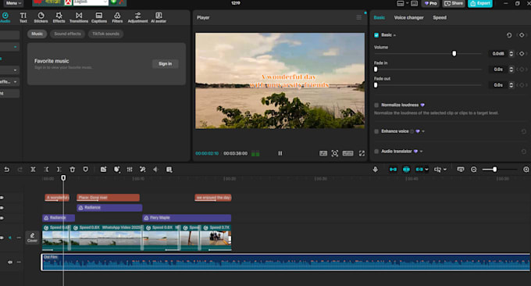The width and height of the screenshot is (531, 286).
Task: Open the player fullscreen icon
Action: [362, 153]
